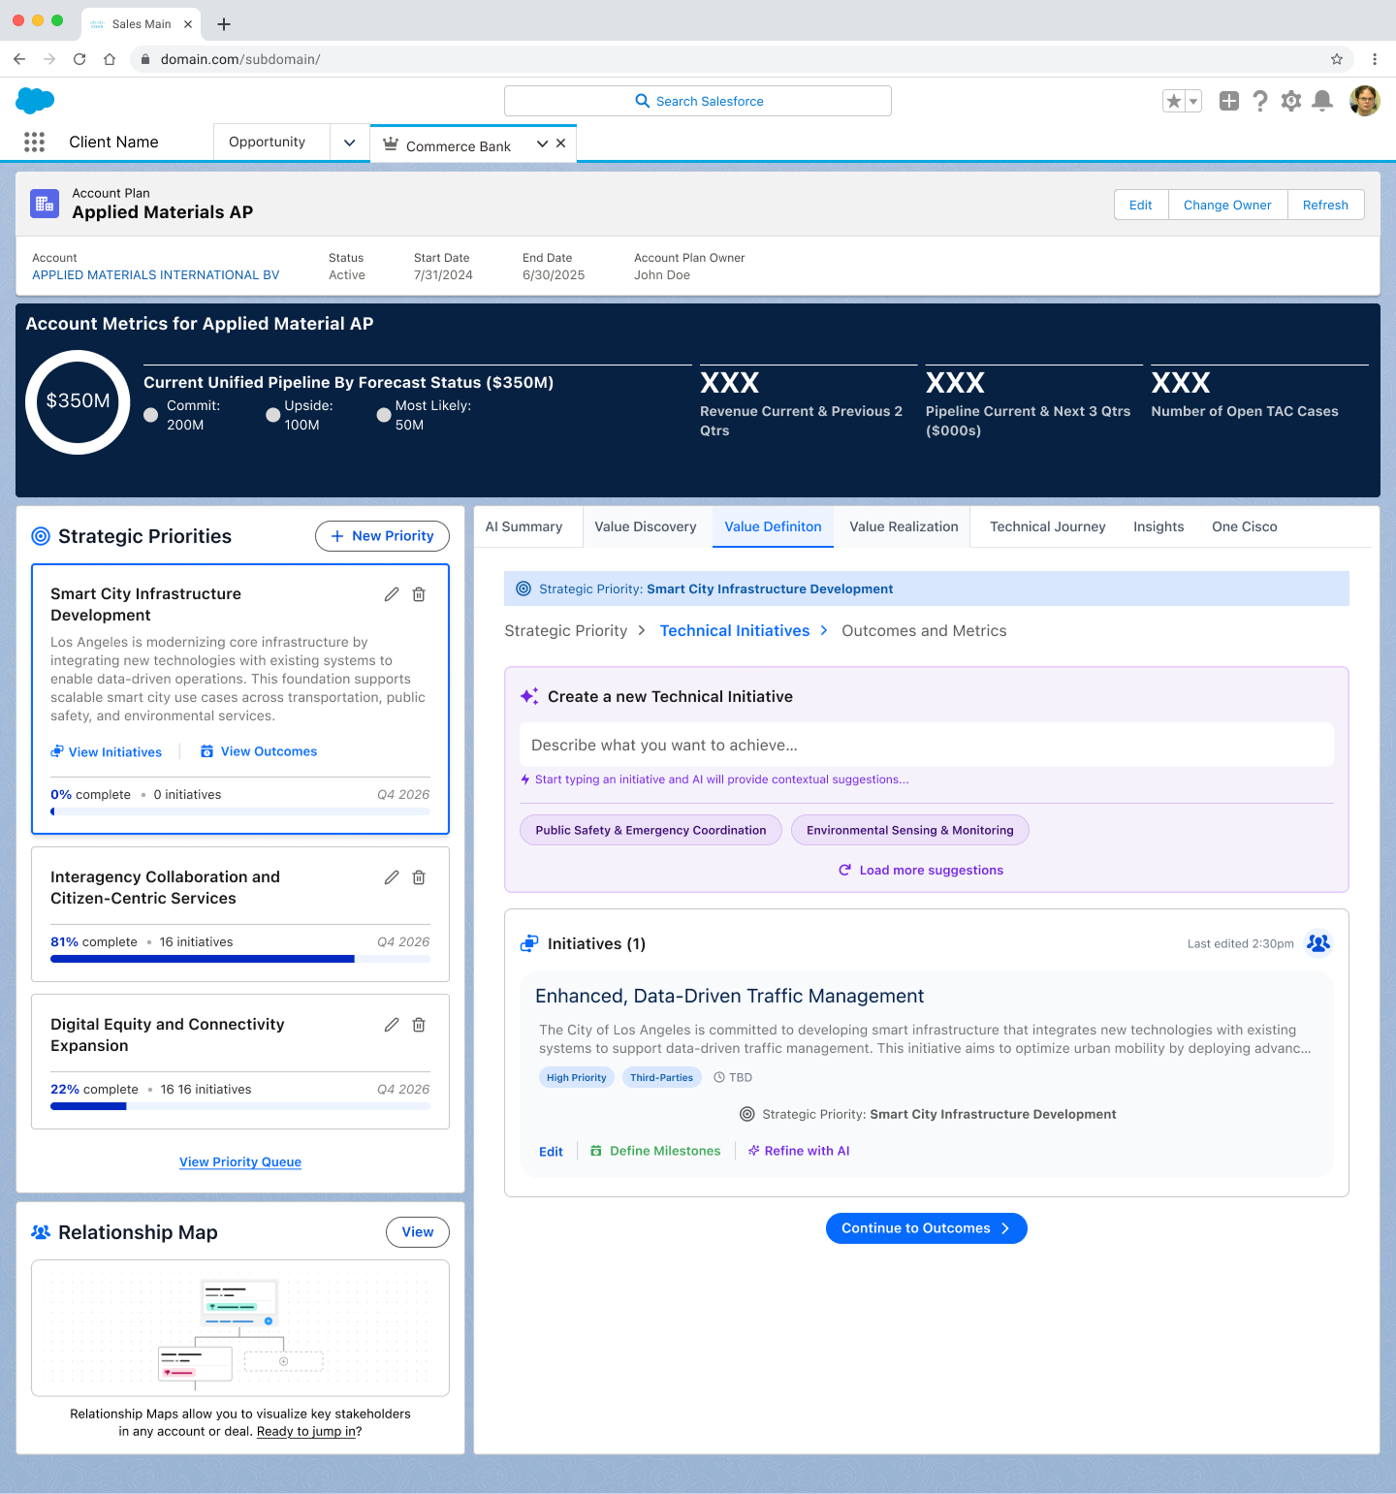Click the help question mark icon
Image resolution: width=1396 pixels, height=1494 pixels.
coord(1259,101)
